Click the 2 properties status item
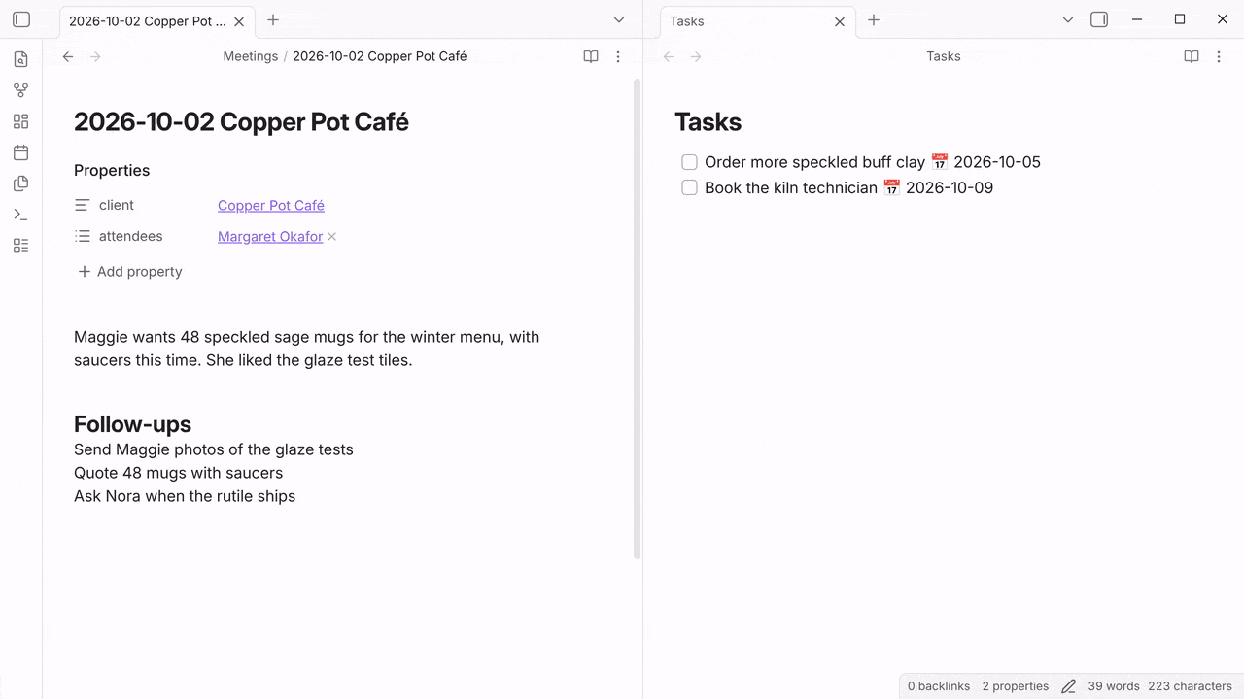The width and height of the screenshot is (1244, 699). point(1016,686)
